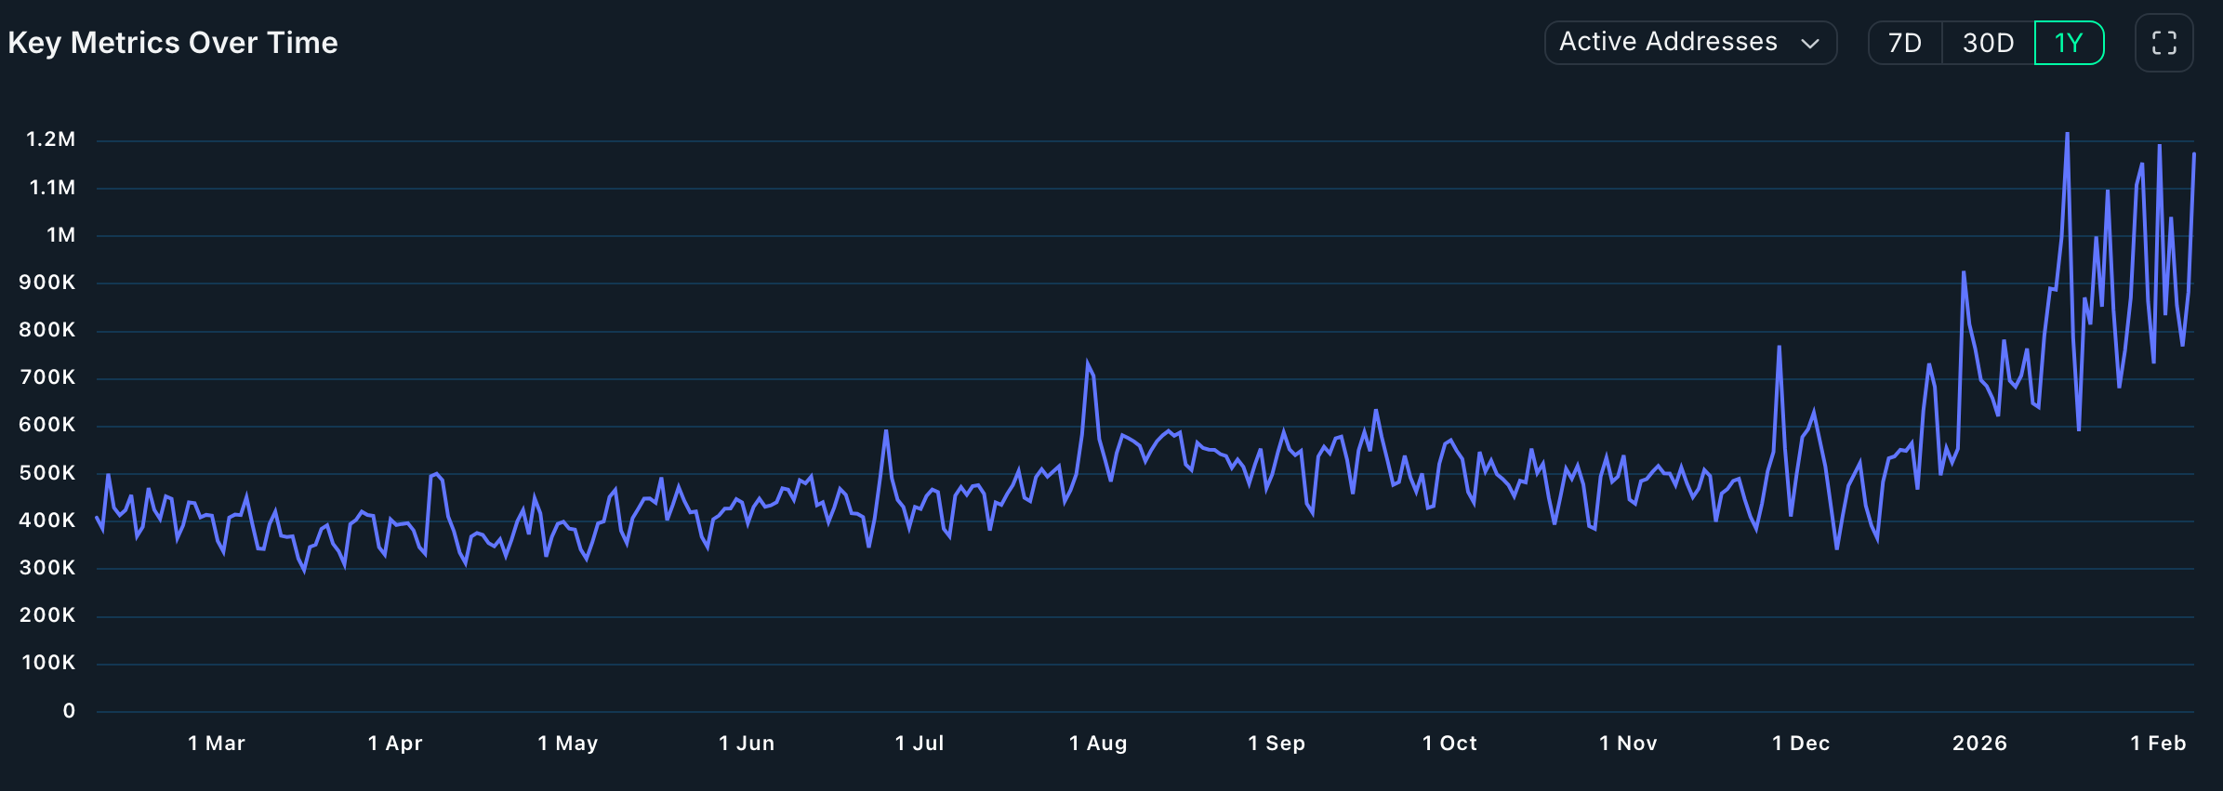Click the 1 Jul x-axis label
2223x791 pixels.
920,744
